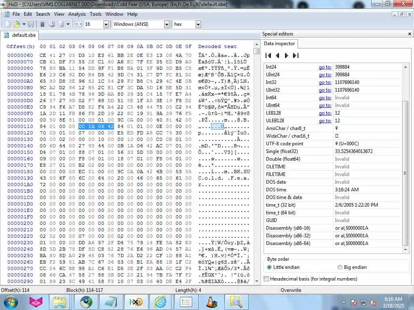Open the Windows (ANSI) charset dropdown

point(167,24)
